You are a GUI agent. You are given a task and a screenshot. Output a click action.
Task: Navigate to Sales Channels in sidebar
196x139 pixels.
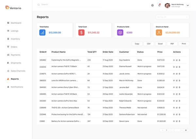pyautogui.click(x=18, y=71)
